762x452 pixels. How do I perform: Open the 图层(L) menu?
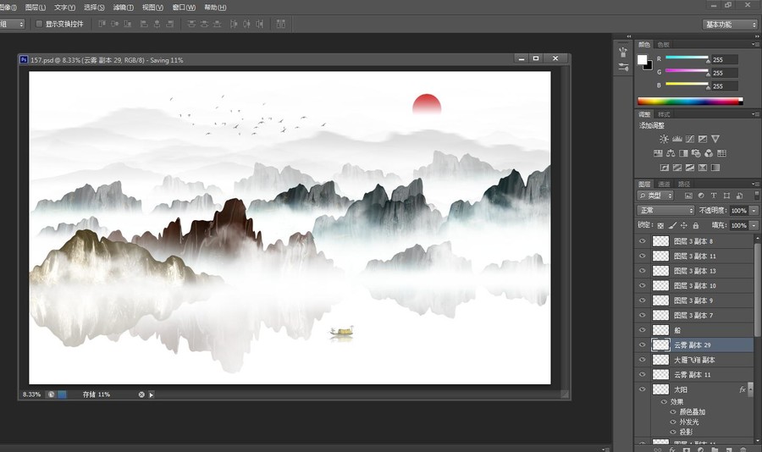click(36, 8)
